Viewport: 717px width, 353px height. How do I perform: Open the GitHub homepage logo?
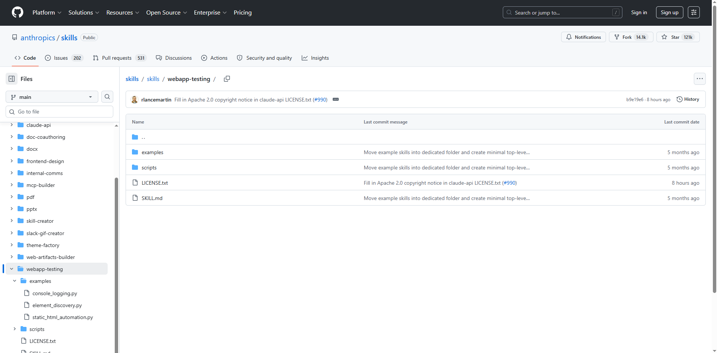[x=18, y=12]
